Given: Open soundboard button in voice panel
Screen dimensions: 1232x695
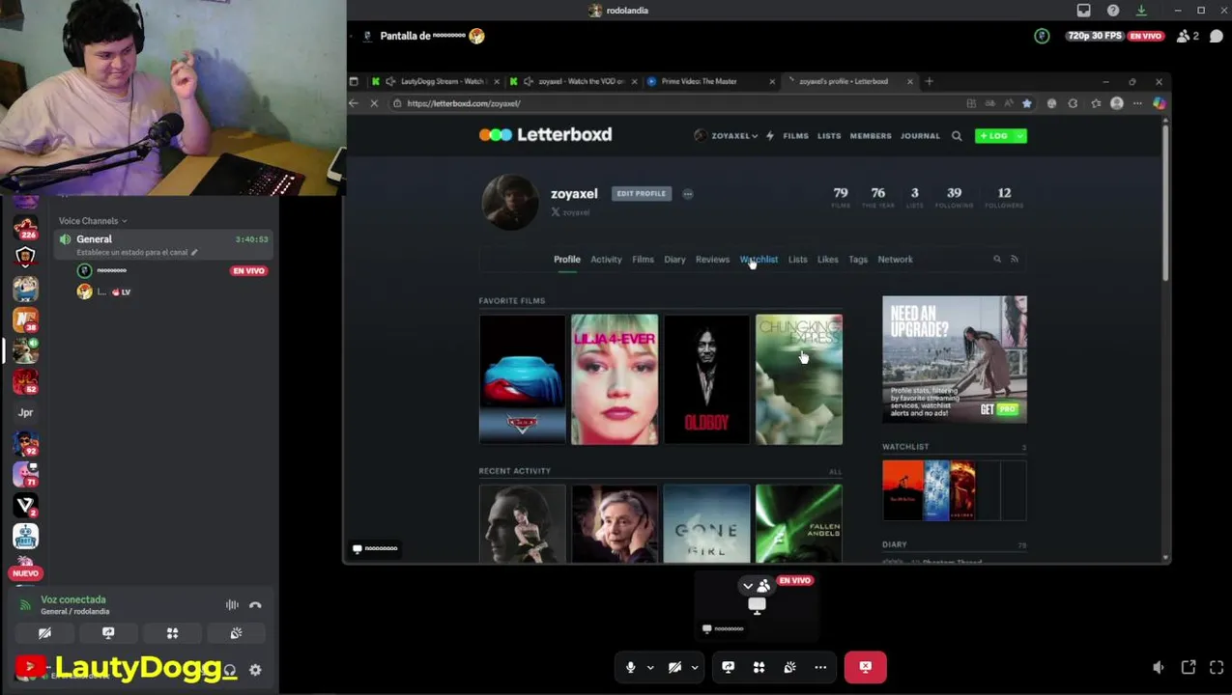Looking at the screenshot, I should click(x=236, y=633).
